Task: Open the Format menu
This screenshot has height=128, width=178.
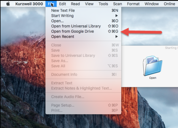Action: (x=133, y=4)
